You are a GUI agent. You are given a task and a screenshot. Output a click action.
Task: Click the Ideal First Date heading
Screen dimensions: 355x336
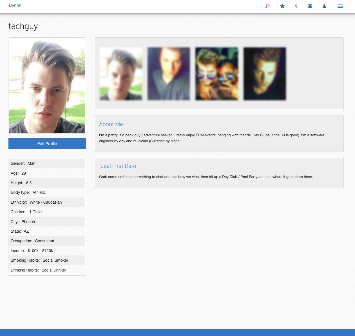pos(117,166)
